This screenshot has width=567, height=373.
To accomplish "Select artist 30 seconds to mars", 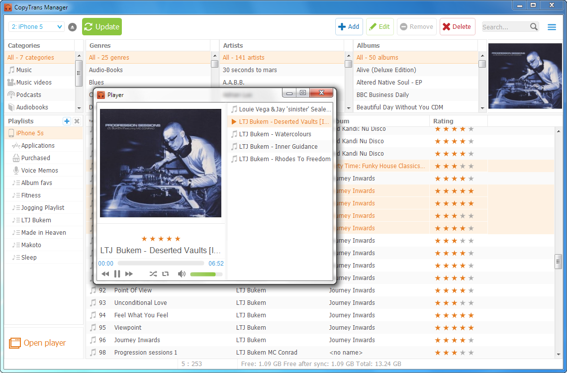I will point(282,70).
